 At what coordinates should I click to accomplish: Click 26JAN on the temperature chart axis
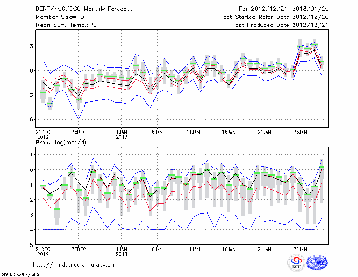(x=300, y=132)
